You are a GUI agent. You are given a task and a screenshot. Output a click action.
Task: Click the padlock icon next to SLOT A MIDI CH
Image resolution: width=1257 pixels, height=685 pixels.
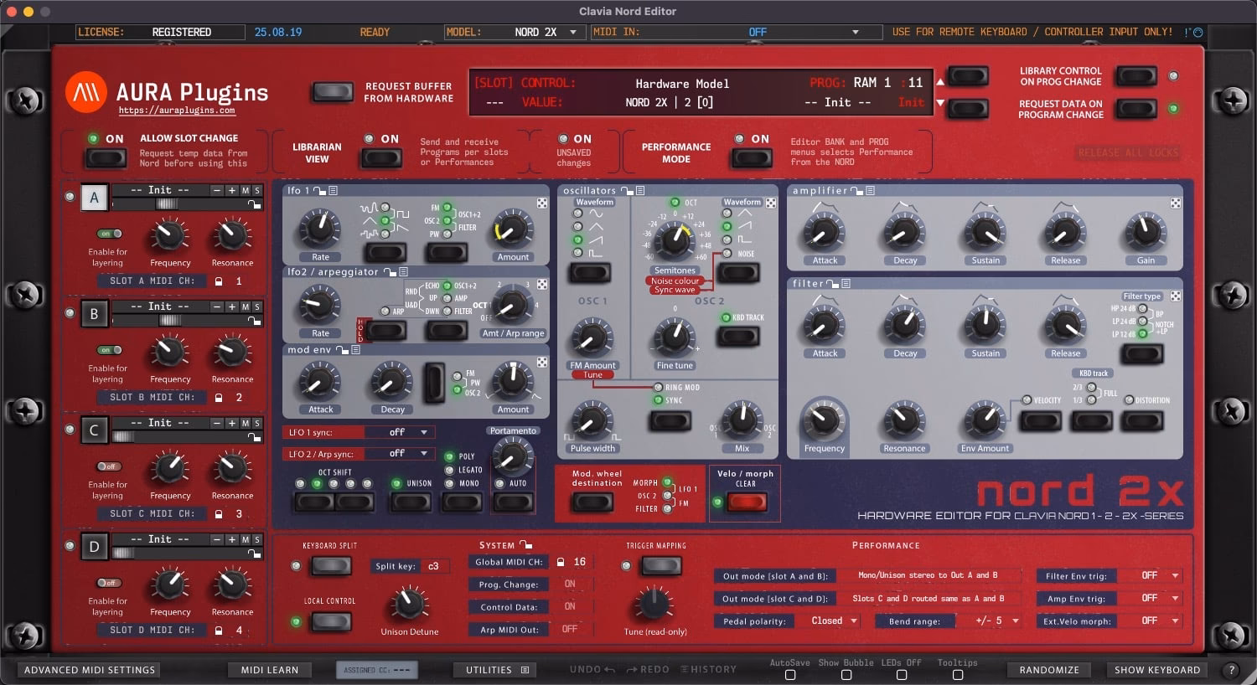(x=217, y=281)
